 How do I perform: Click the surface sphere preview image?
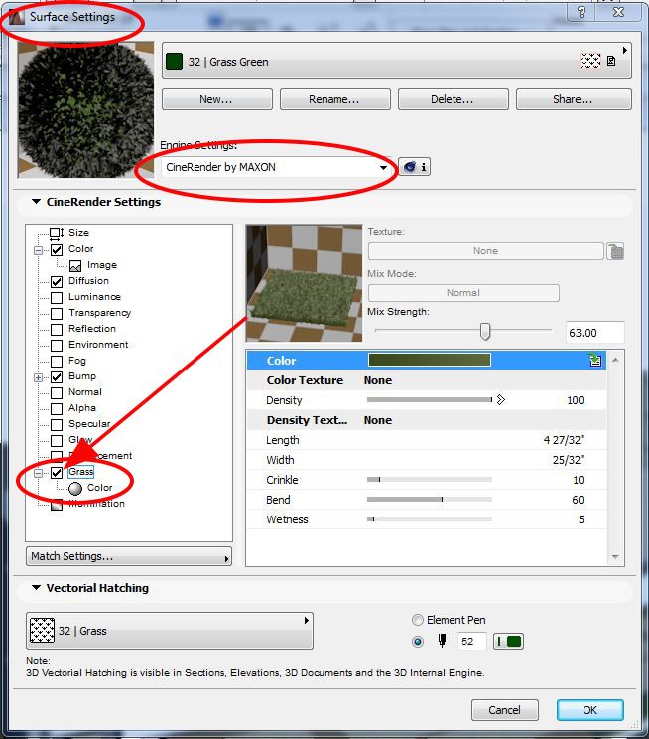coord(85,110)
